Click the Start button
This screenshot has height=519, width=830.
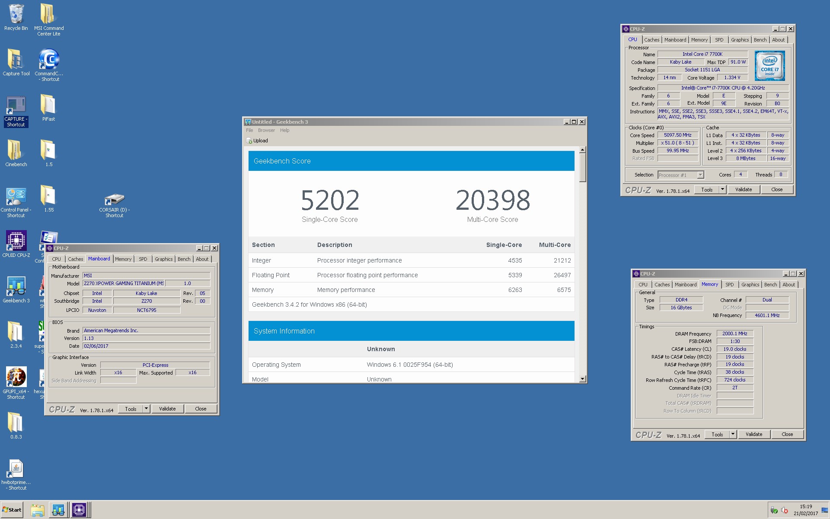click(12, 510)
